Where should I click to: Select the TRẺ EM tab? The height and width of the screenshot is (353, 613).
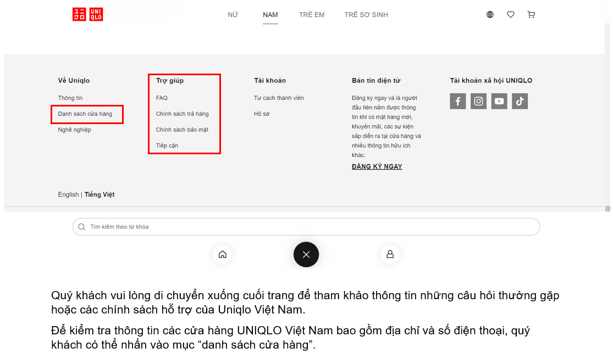point(312,15)
